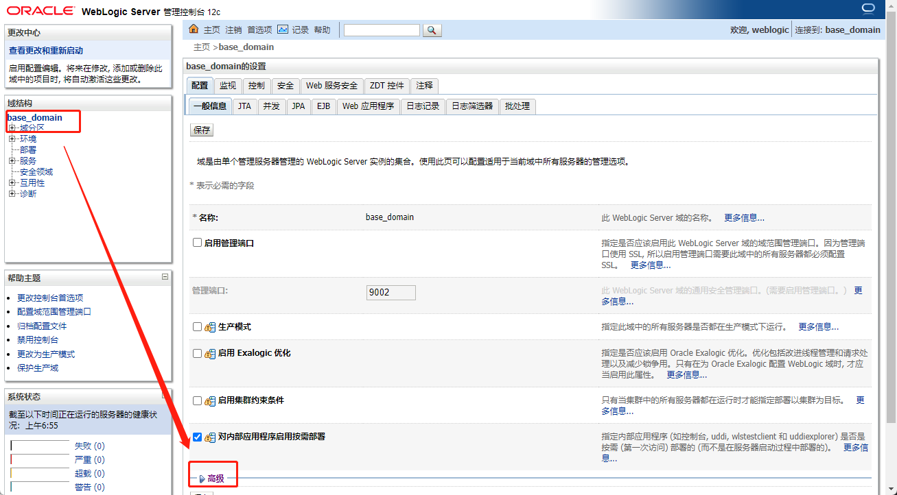Open the JPA sub-tab
Screen dimensions: 897x495
pyautogui.click(x=298, y=106)
